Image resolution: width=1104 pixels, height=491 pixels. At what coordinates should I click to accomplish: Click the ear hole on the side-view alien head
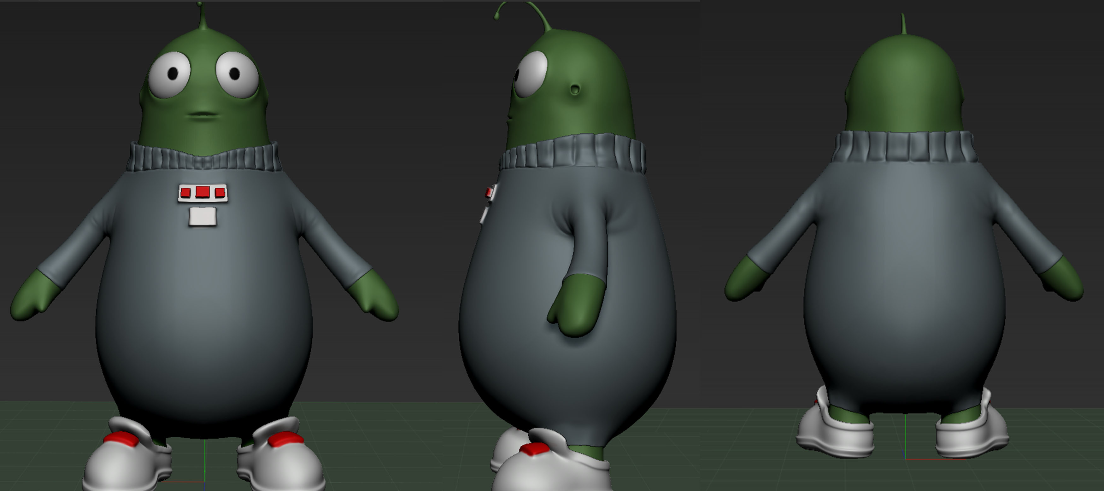tap(575, 90)
